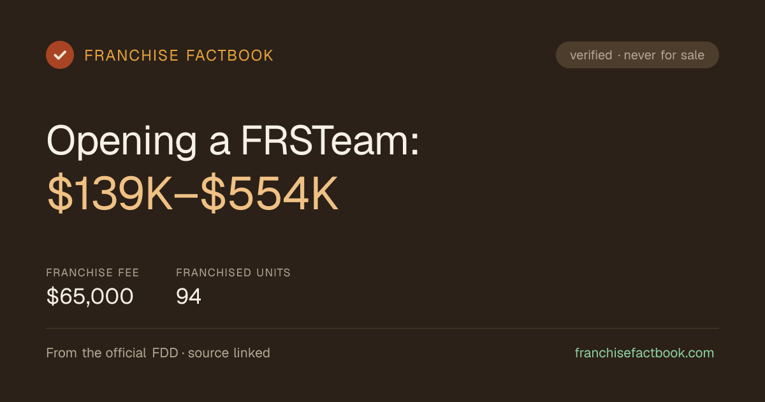Click the word verified in the badge

591,56
